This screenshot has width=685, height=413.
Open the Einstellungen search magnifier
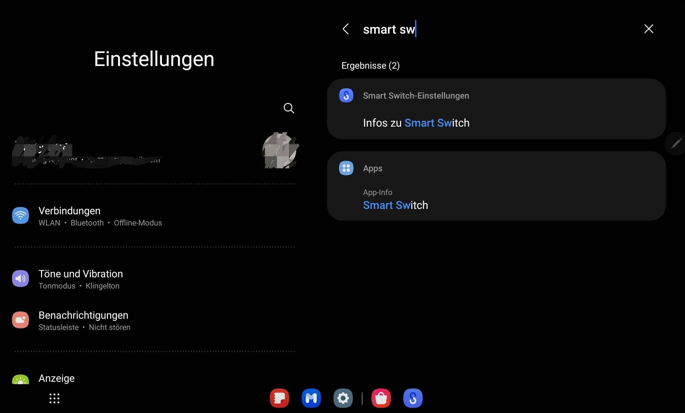pyautogui.click(x=289, y=108)
